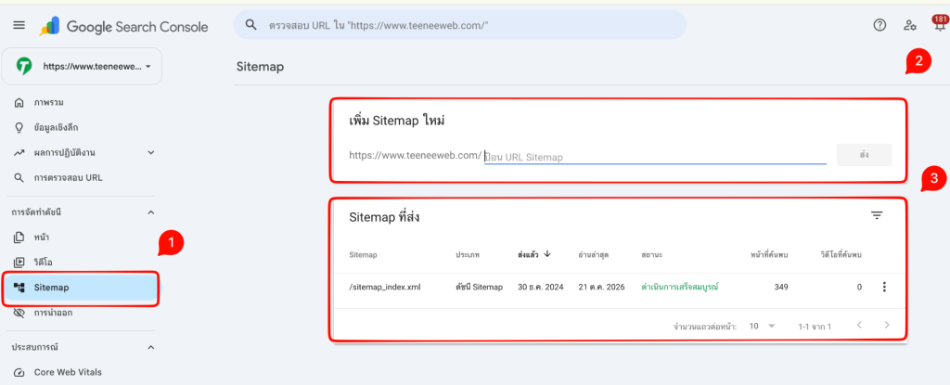
Task: Sort by the ประเภท column header
Action: (x=468, y=254)
